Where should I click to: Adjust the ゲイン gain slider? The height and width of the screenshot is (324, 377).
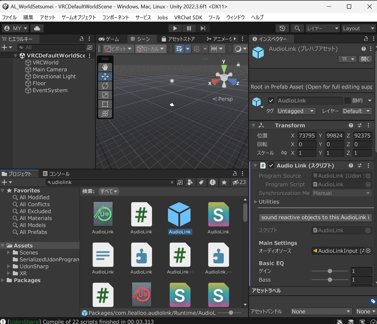330,271
